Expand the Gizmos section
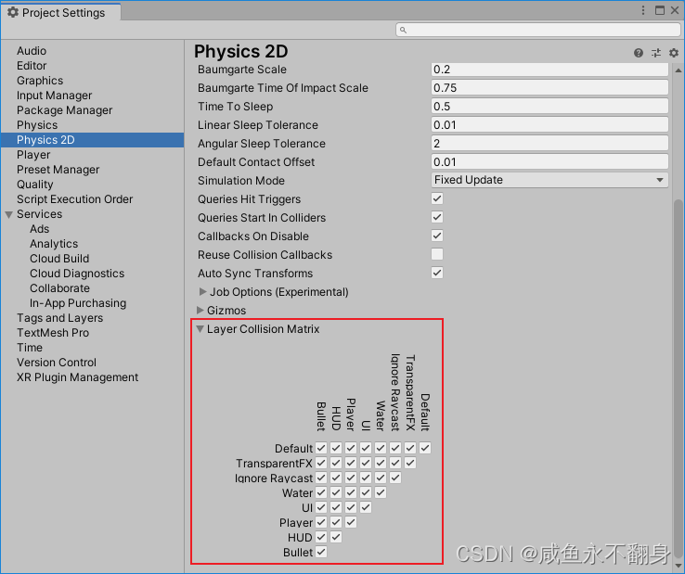This screenshot has height=574, width=685. pyautogui.click(x=200, y=310)
